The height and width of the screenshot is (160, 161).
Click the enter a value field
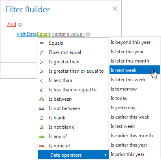point(68,34)
